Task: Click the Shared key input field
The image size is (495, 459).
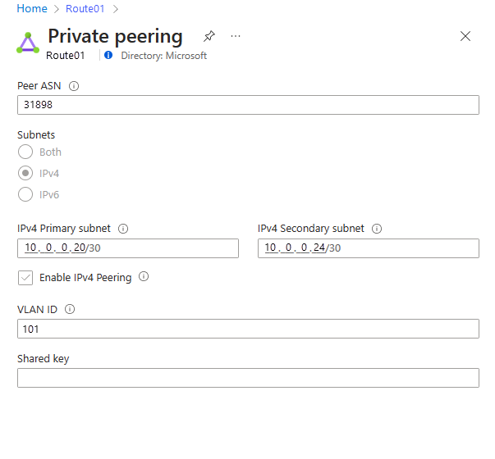Action: [248, 378]
